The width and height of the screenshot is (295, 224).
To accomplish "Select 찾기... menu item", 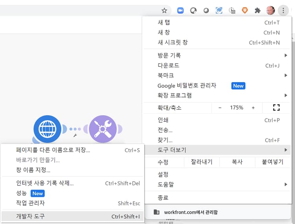I will [x=218, y=140].
